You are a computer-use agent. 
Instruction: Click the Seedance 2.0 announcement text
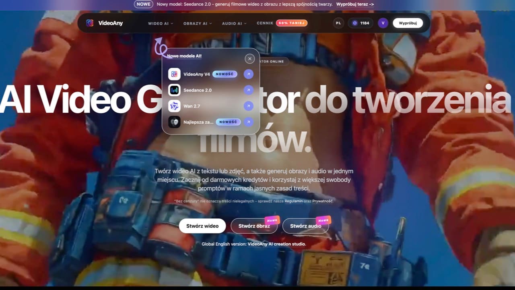(245, 4)
